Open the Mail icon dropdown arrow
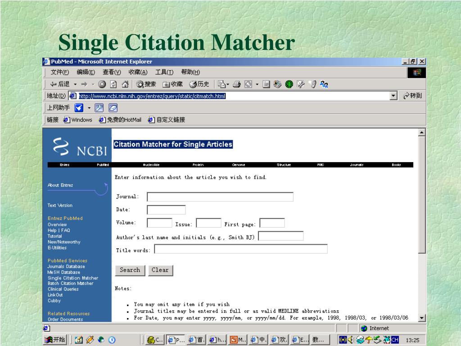461x346 pixels. [x=228, y=85]
